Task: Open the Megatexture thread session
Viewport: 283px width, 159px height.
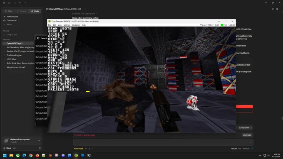Action: pos(16,67)
